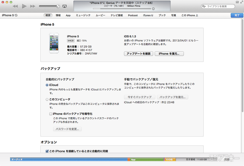Click the rewind previous track button
Screen dimensions: 244x166
tap(15, 6)
